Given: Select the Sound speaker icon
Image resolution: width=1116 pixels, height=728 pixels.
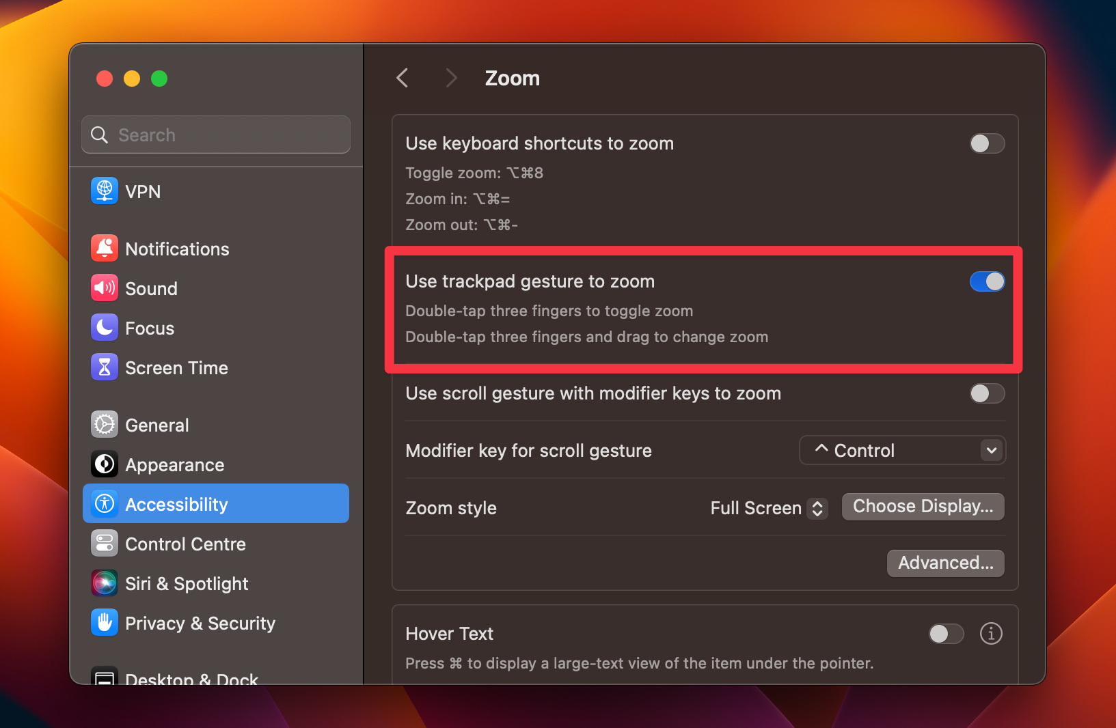Looking at the screenshot, I should (x=104, y=288).
